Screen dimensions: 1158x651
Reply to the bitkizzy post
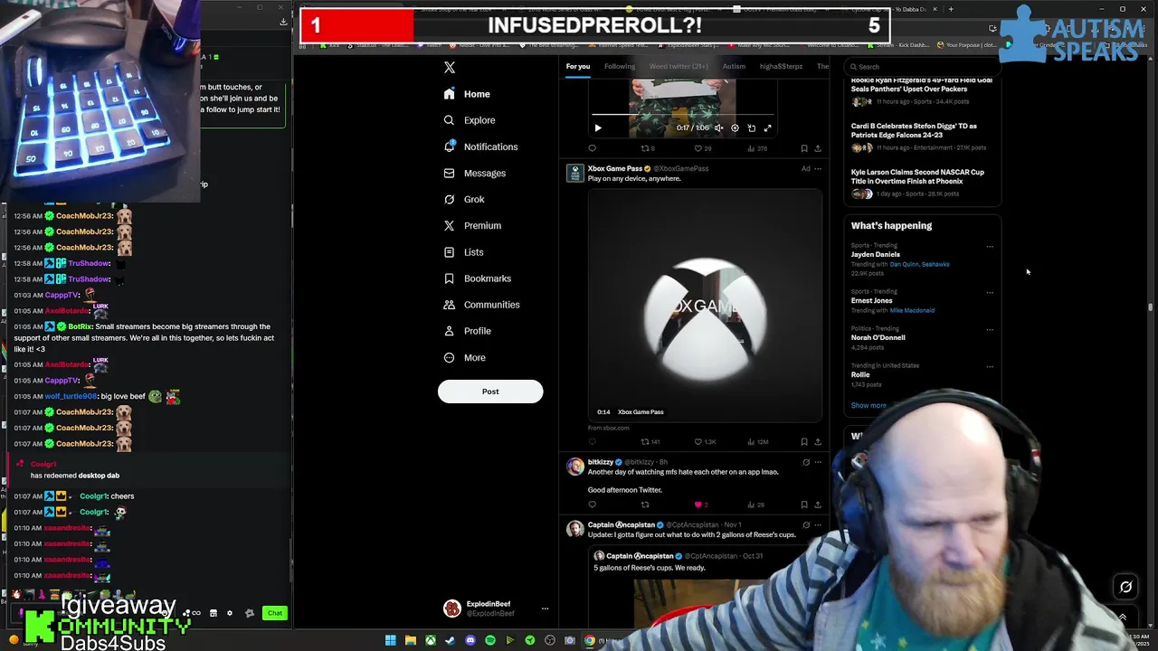[593, 505]
